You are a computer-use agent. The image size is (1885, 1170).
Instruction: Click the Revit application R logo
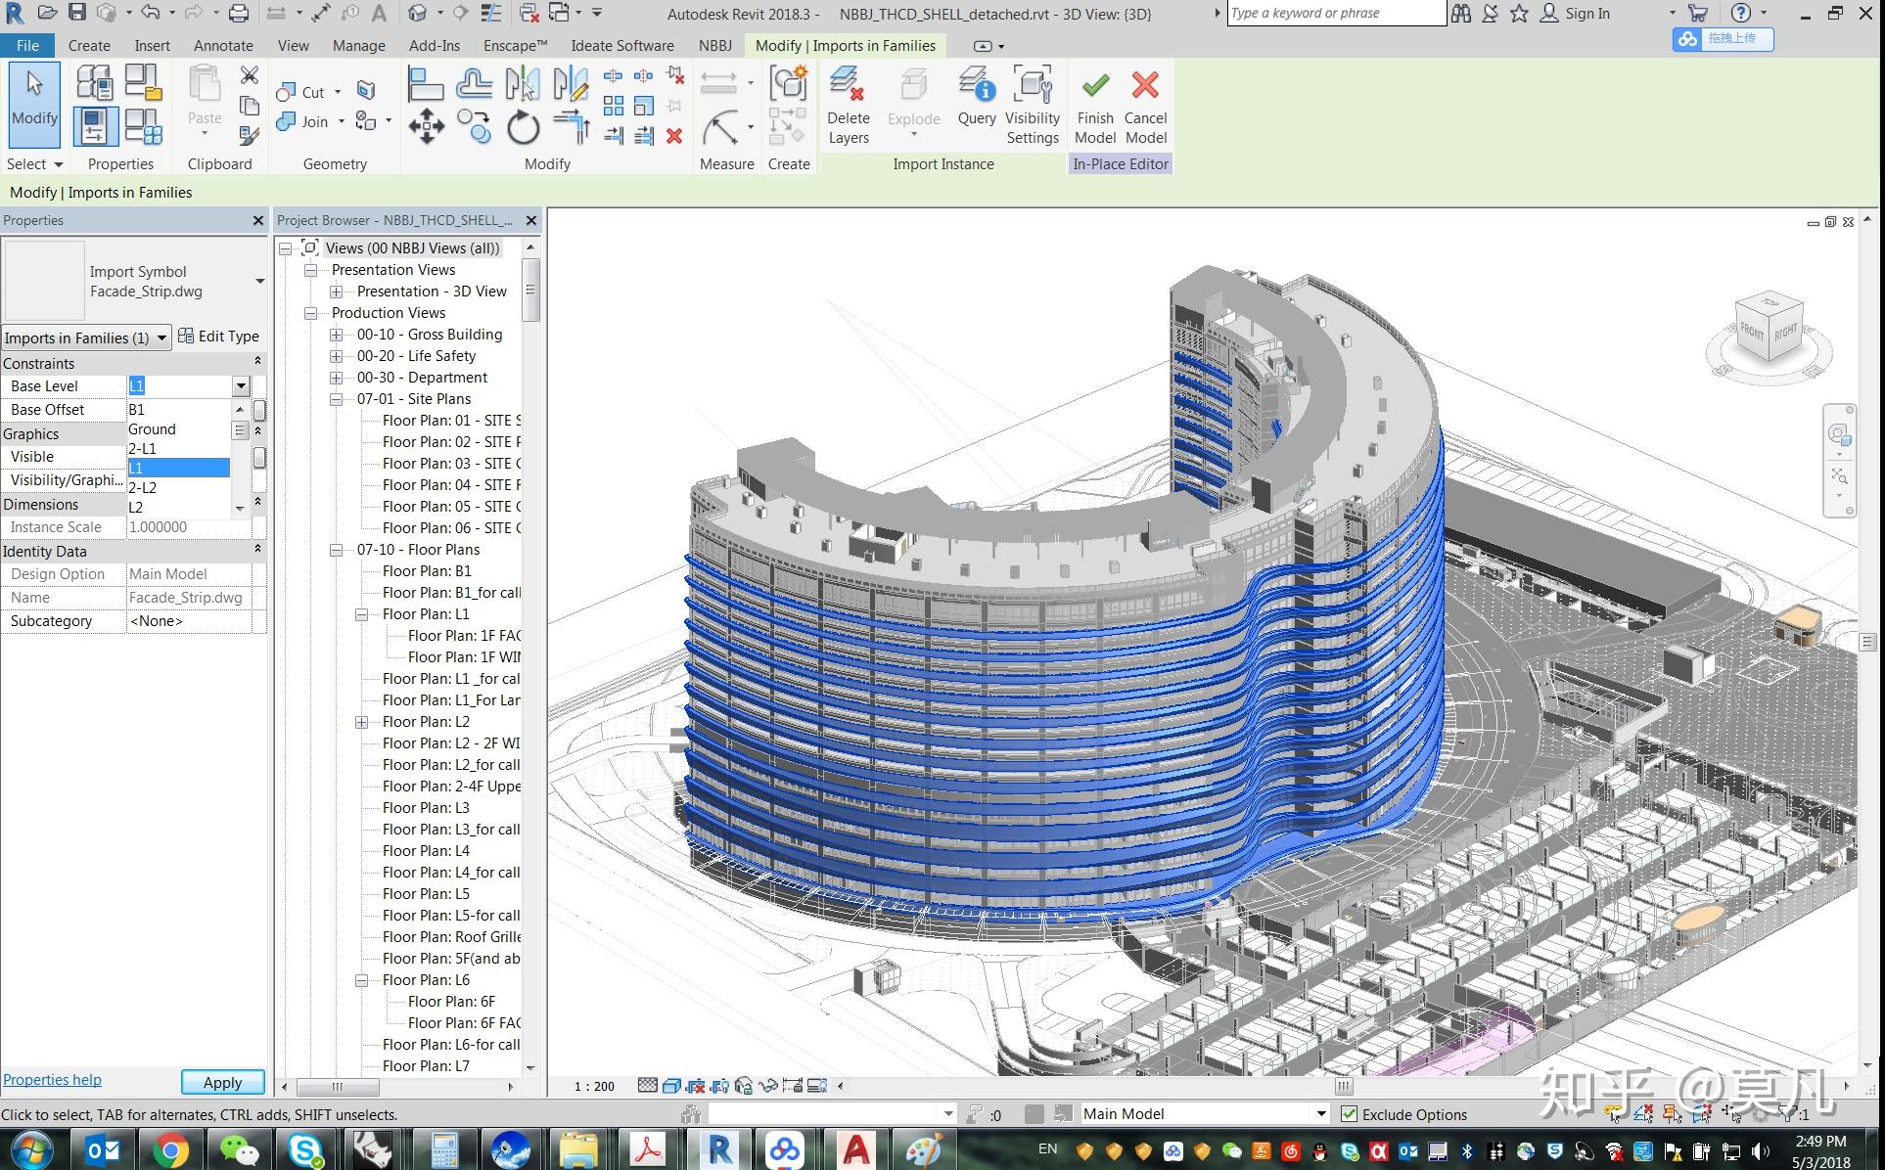[x=15, y=14]
